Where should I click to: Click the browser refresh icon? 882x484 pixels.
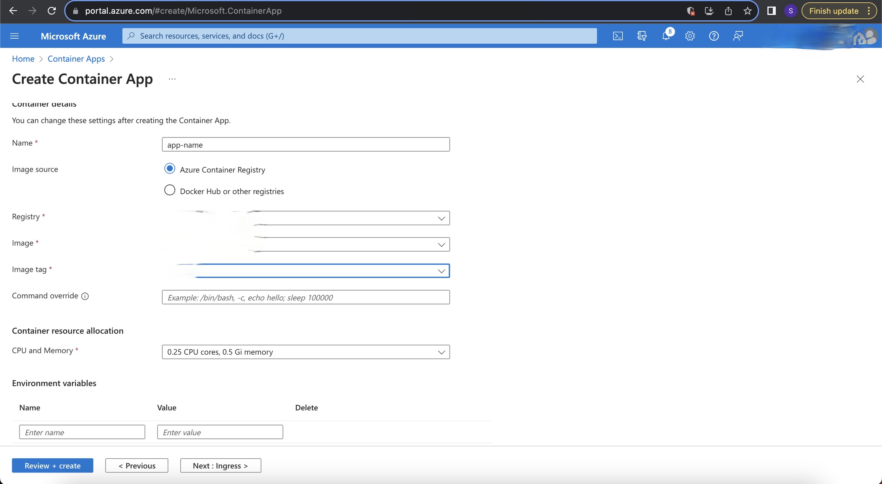pyautogui.click(x=53, y=11)
